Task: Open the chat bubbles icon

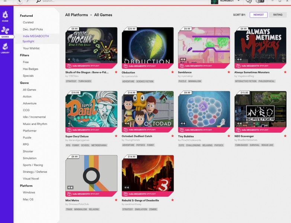Action: point(249,1)
